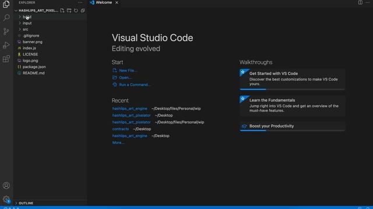Click the EXPLORER panel title
This screenshot has height=209, width=373.
27,2
